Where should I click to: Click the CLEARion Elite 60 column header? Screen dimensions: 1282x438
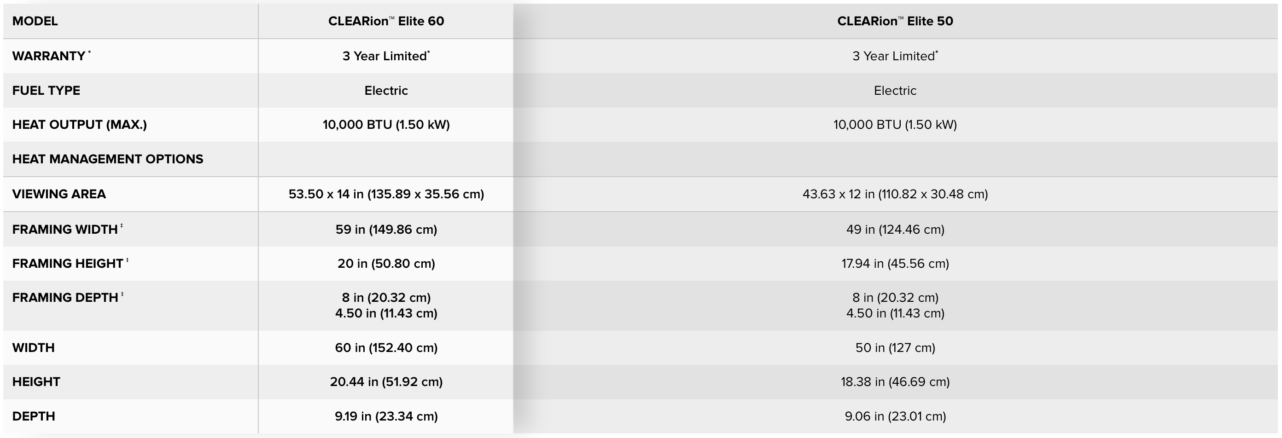(x=386, y=21)
